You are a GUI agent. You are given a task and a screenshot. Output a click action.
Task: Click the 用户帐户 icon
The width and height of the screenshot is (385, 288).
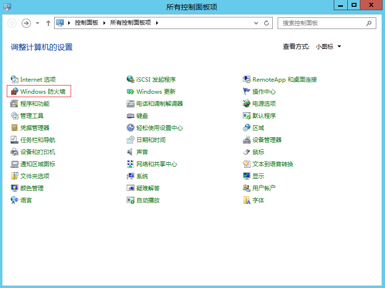pos(247,188)
